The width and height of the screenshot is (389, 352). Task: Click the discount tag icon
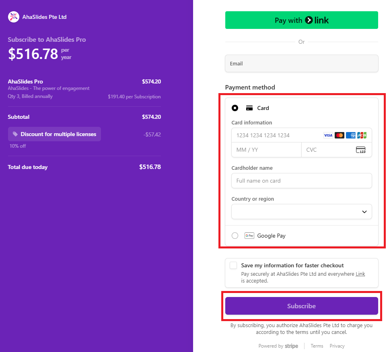tap(15, 134)
